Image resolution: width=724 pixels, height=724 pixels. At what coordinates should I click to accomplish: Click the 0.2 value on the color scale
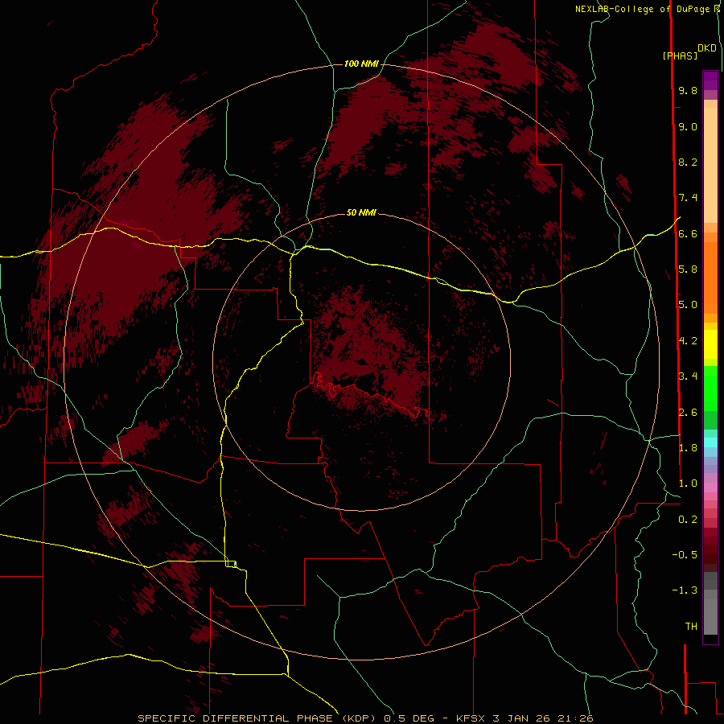(688, 520)
